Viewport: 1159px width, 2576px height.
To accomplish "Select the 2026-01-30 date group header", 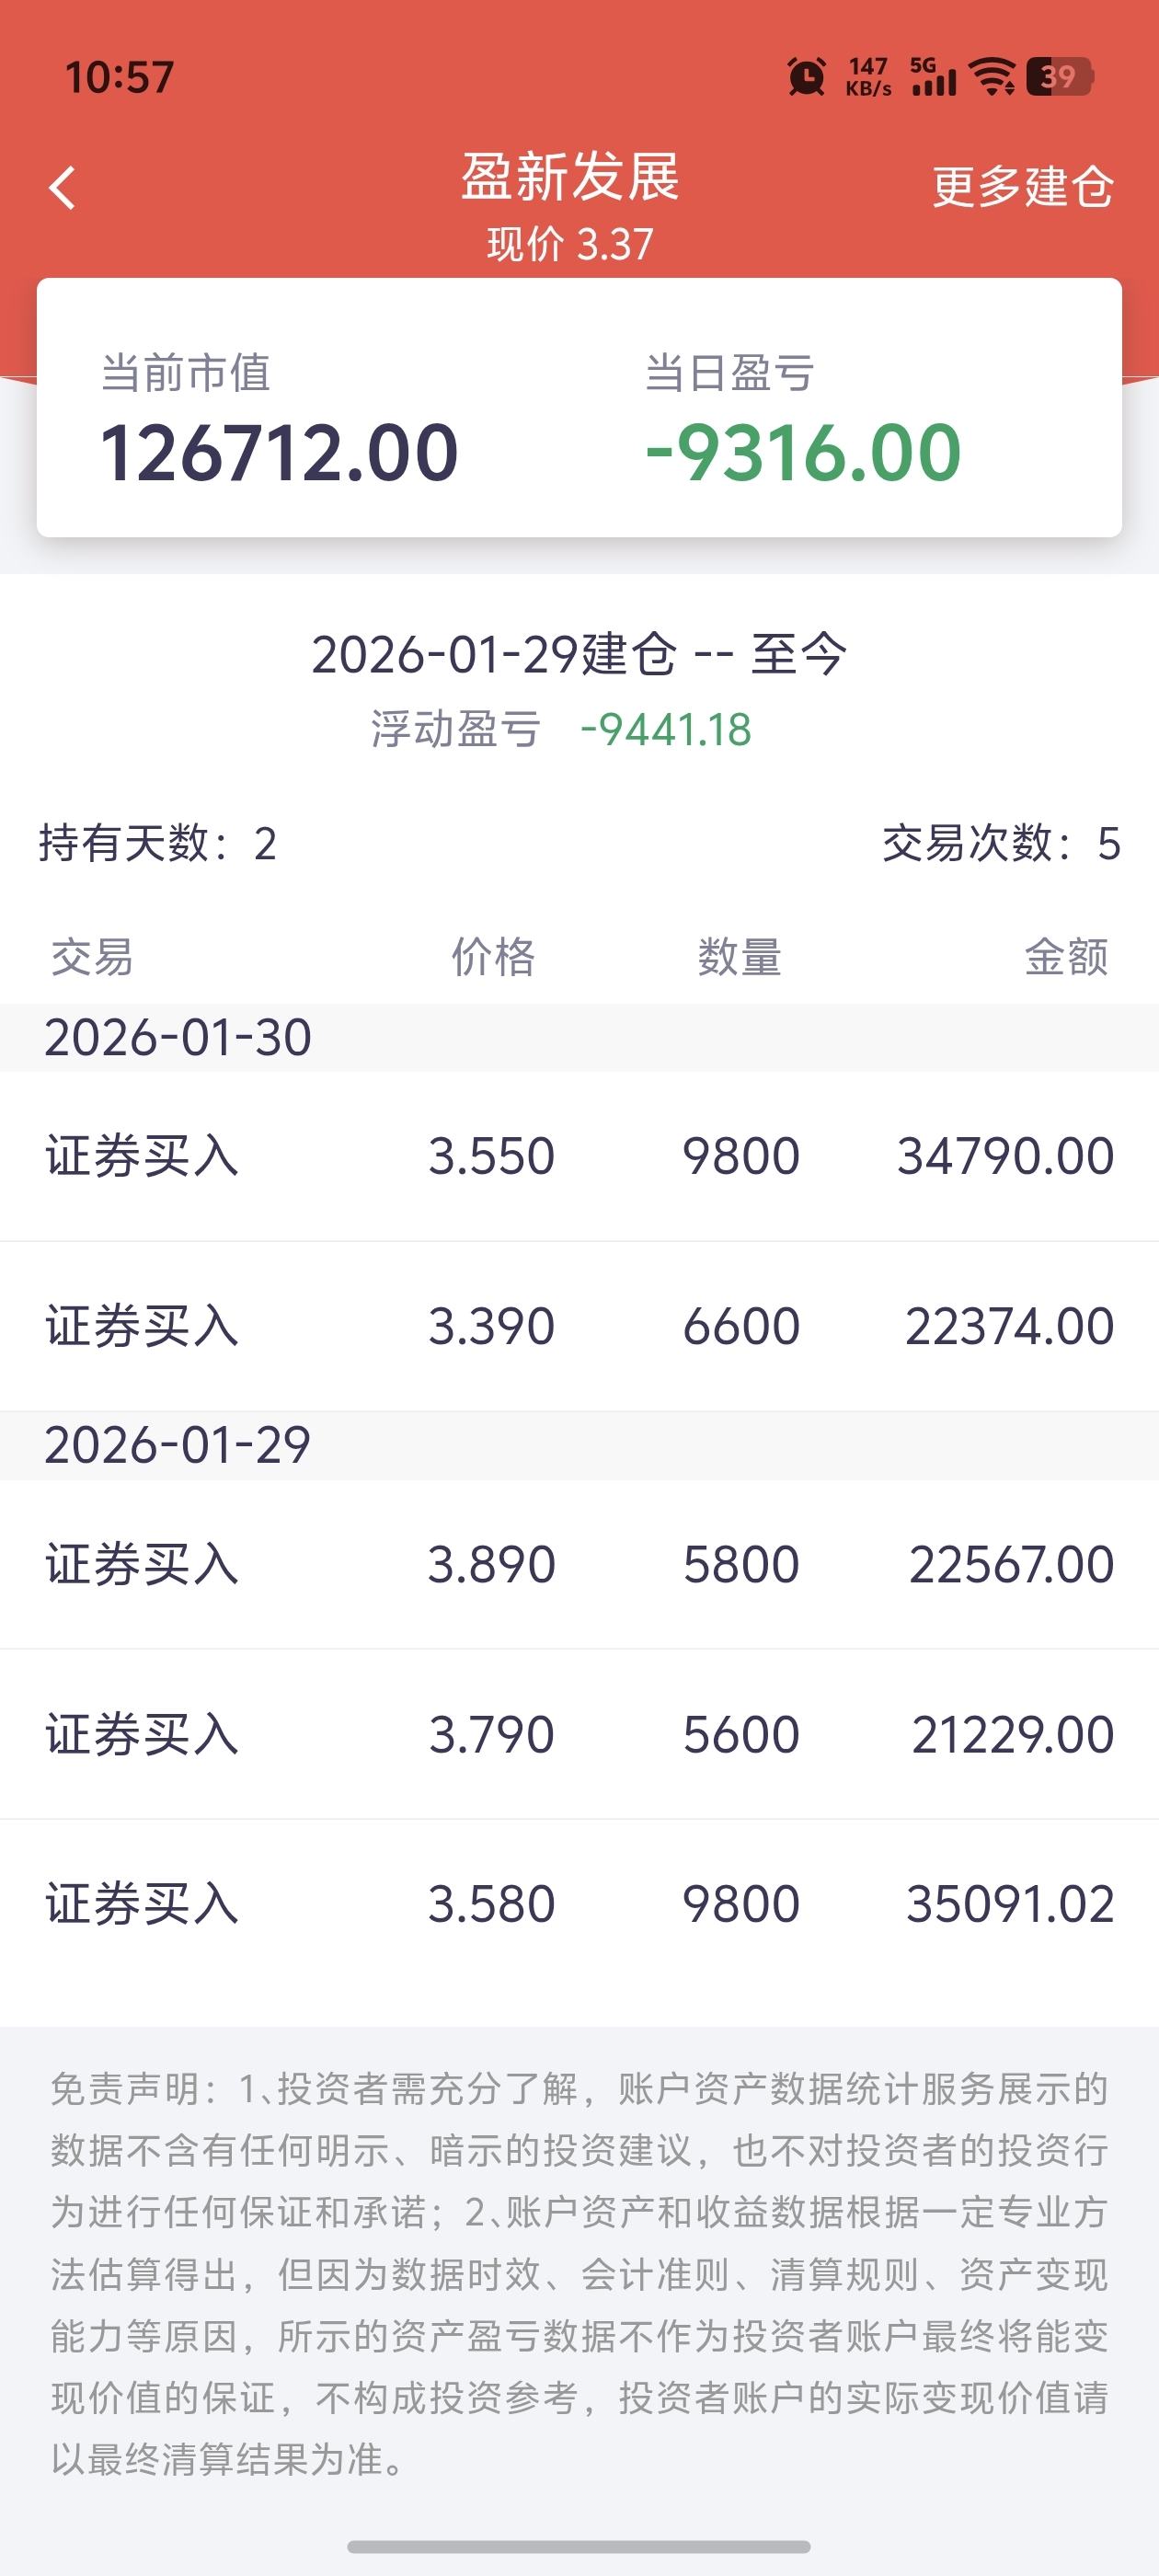I will [579, 1037].
